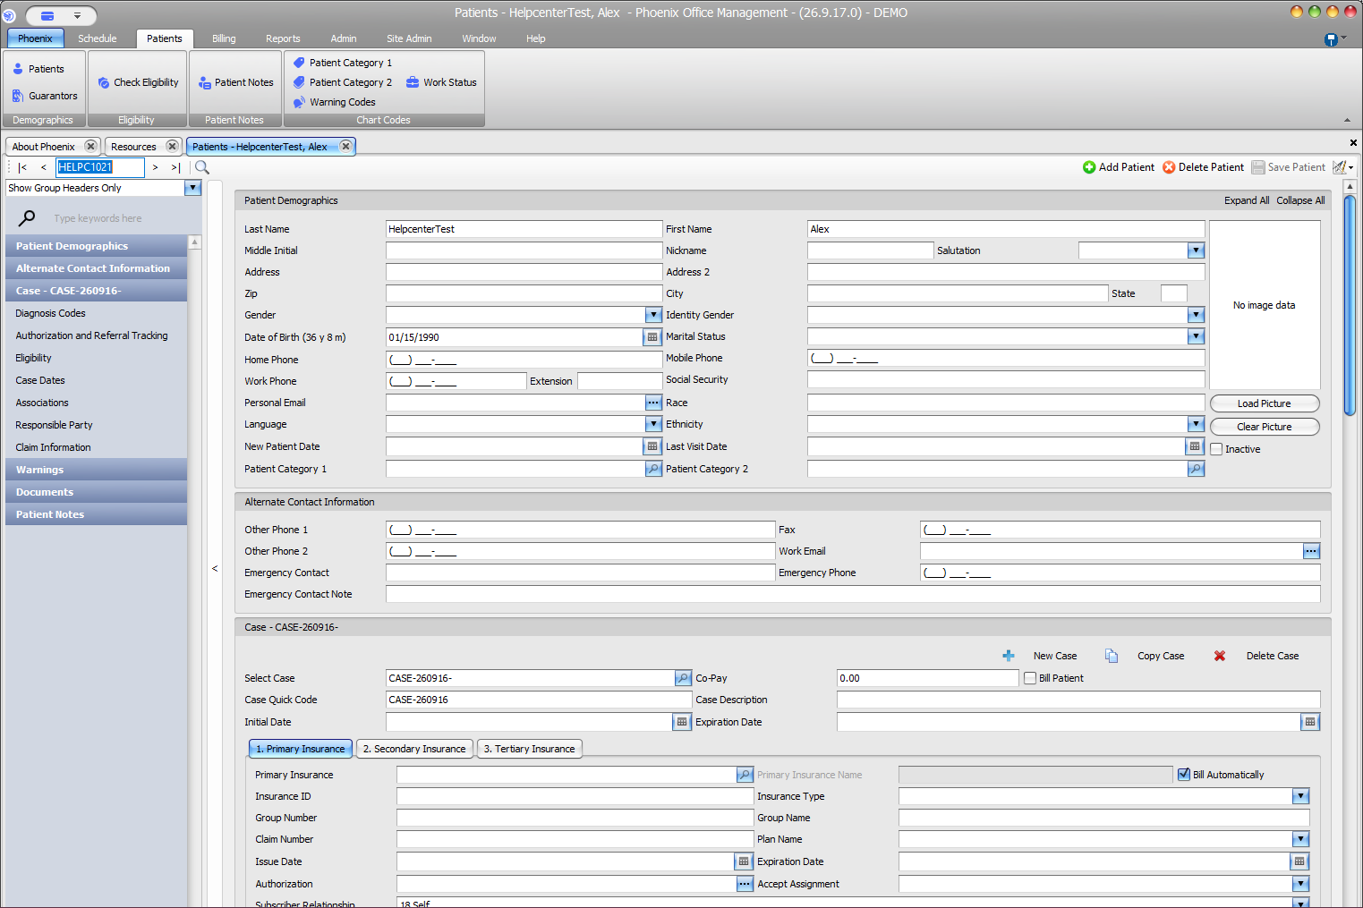Open the Schedule ribbon tab

click(98, 38)
